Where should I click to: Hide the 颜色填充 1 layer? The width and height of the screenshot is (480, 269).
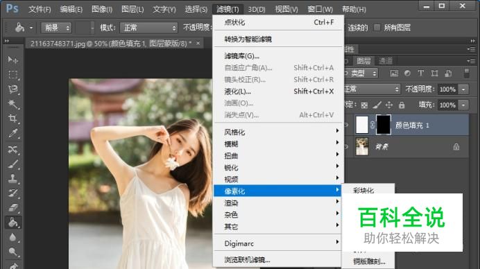pos(347,125)
